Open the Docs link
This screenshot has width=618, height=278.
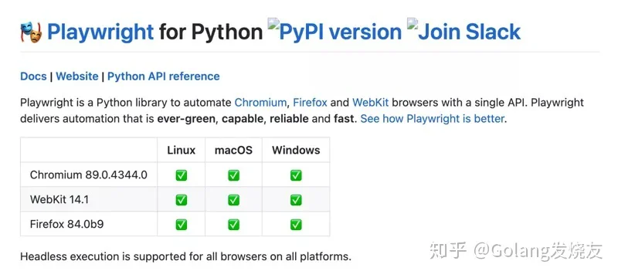coord(33,76)
